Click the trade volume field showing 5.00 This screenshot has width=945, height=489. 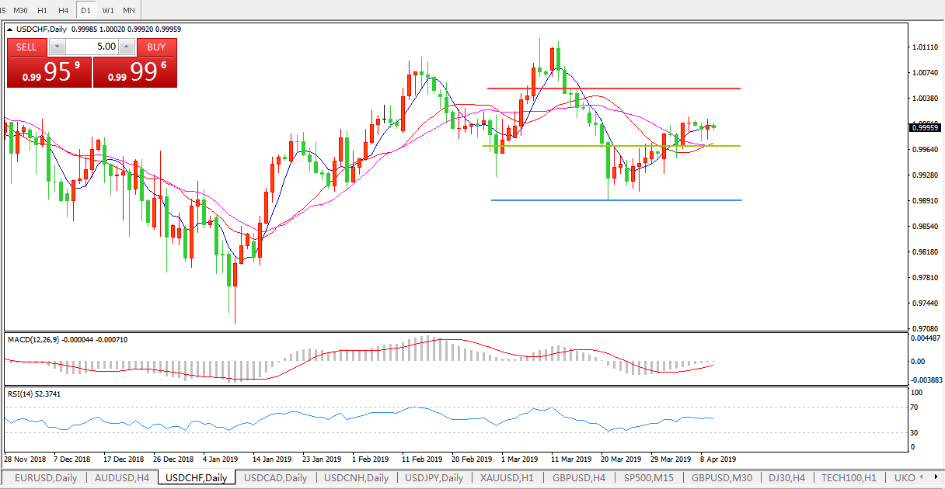[92, 47]
